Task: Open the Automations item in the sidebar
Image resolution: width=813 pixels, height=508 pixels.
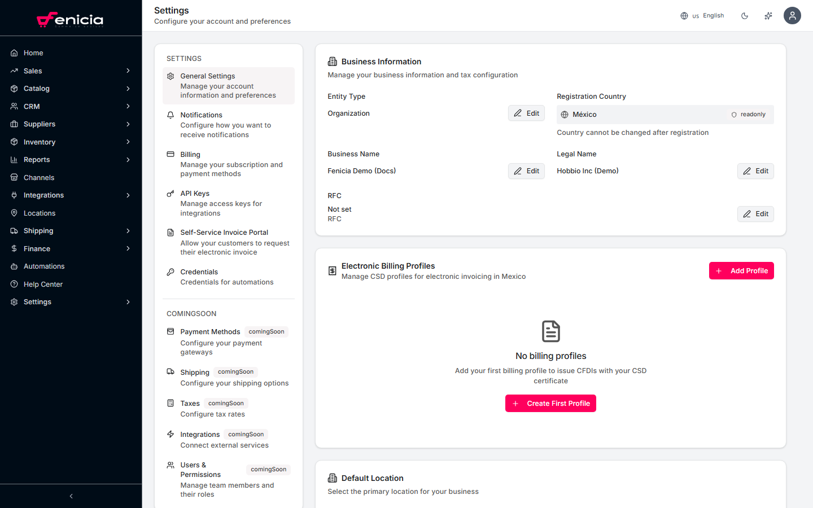Action: (x=45, y=266)
